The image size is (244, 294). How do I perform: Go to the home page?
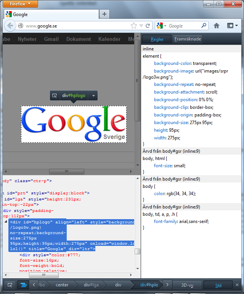(x=217, y=26)
